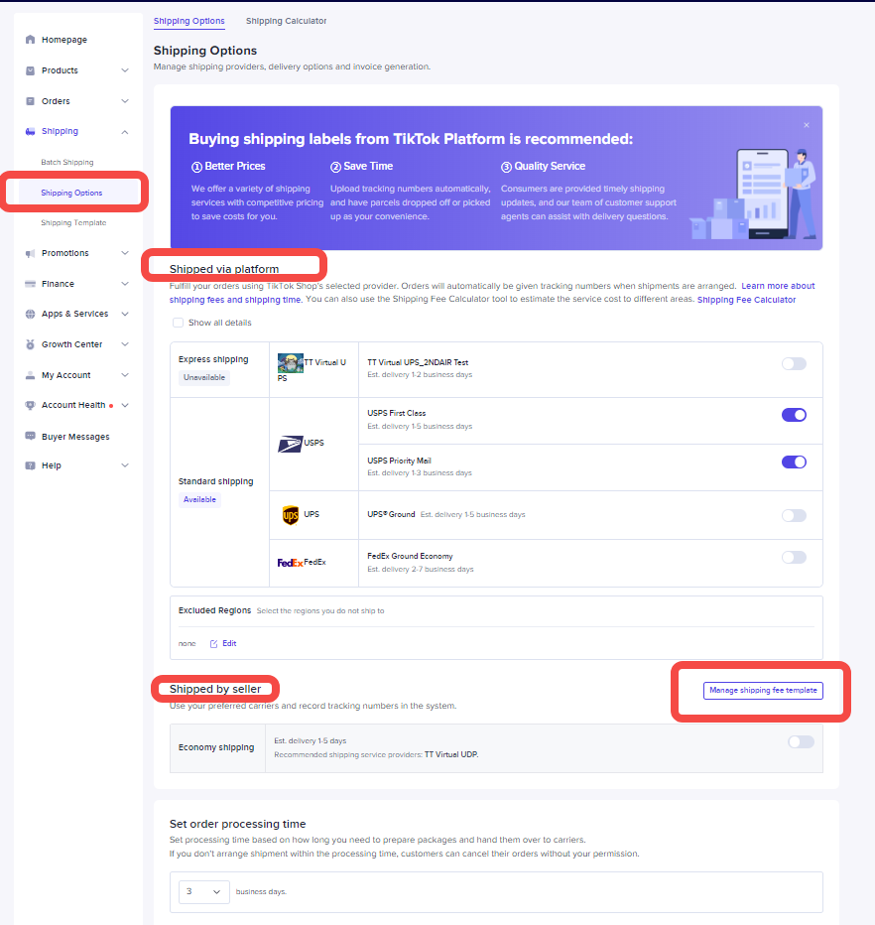
Task: Click the Account Health trophy icon
Action: click(30, 405)
